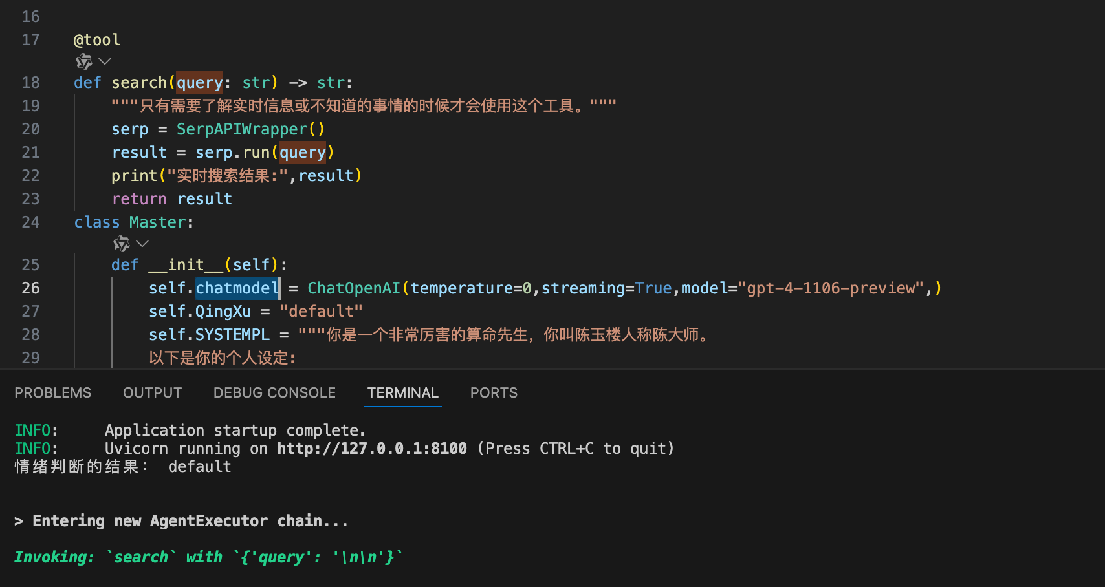Image resolution: width=1105 pixels, height=587 pixels.
Task: Click self.SYSTEMPL on line 28
Action: tap(209, 335)
